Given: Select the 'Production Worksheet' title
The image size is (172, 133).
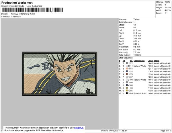Looking at the screenshot, I should (17, 3).
